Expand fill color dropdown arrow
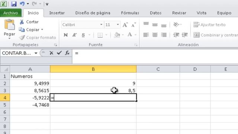Image resolution: width=238 pixels, height=134 pixels. point(123,35)
